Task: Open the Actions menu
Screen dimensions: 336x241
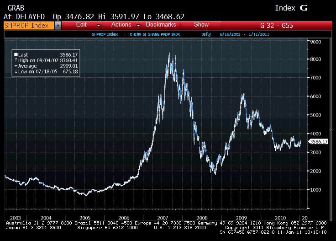Action: (x=121, y=25)
